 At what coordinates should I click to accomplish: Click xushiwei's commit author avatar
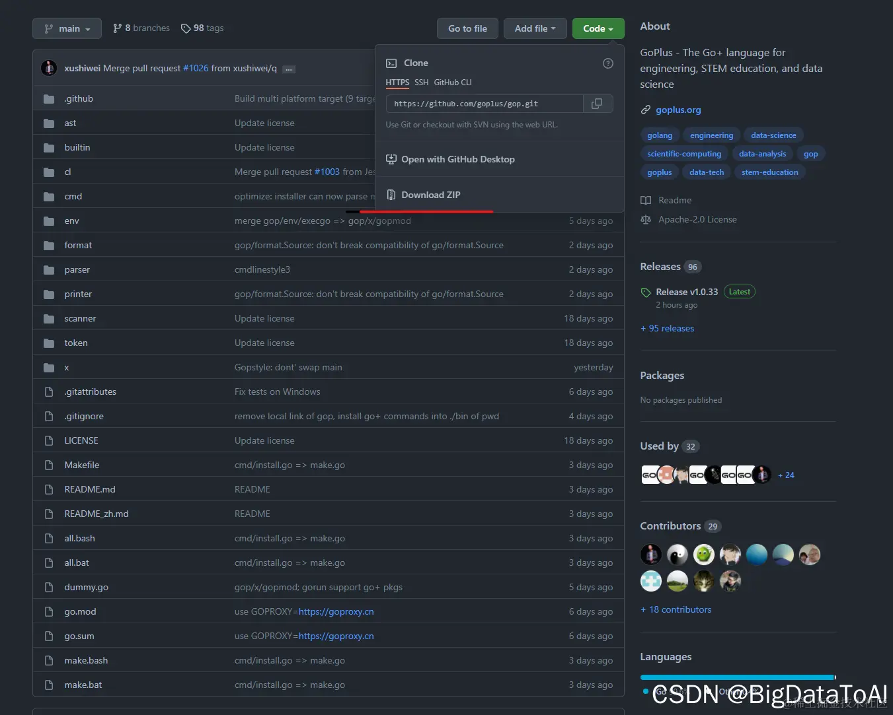click(x=49, y=68)
